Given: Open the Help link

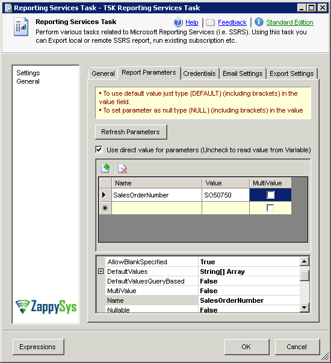Looking at the screenshot, I should point(192,22).
